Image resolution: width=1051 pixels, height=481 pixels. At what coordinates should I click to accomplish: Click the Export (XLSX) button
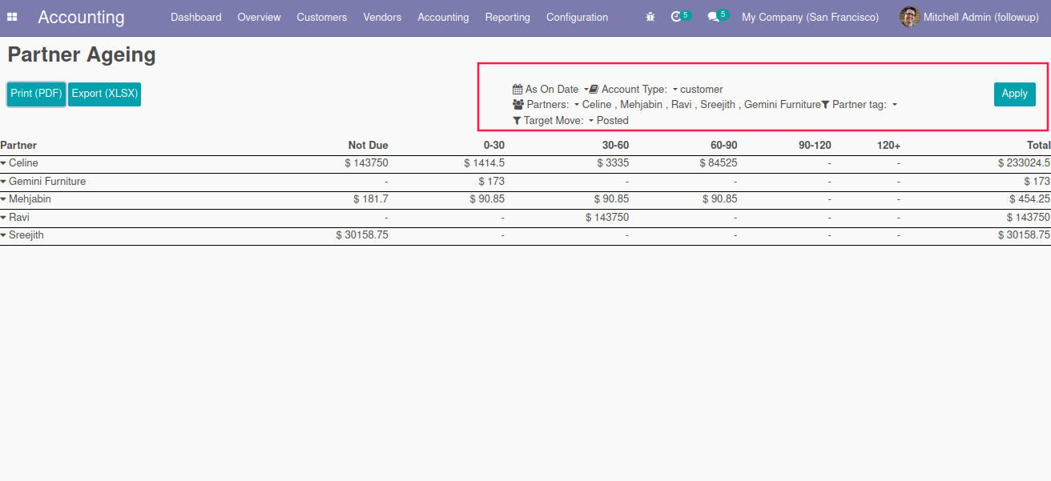[105, 94]
